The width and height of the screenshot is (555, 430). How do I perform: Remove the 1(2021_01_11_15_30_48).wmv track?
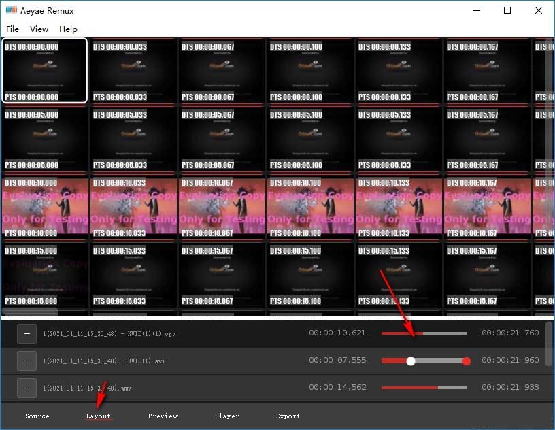click(27, 387)
